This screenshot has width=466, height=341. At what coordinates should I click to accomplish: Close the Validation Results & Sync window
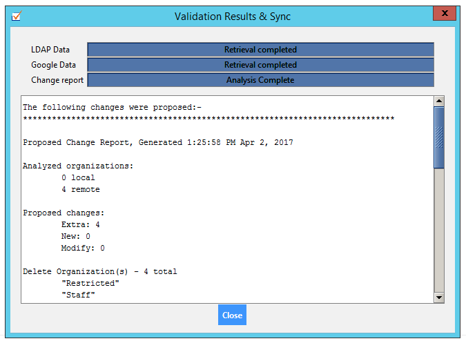coord(445,13)
